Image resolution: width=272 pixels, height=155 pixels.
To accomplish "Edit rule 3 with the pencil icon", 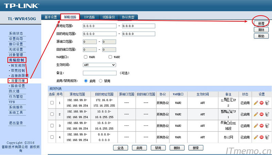I will [x=256, y=126].
